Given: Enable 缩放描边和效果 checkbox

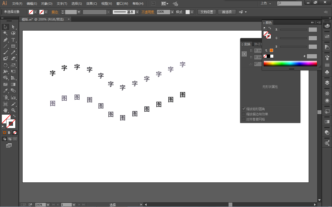Looking at the screenshot, I should pyautogui.click(x=244, y=114).
